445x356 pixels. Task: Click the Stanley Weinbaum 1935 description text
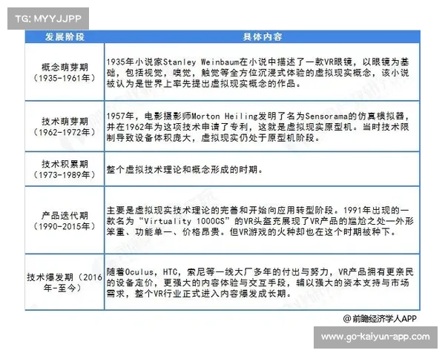coord(257,73)
